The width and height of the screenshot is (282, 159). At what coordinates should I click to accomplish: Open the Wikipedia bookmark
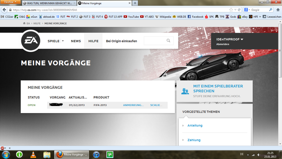point(163,17)
